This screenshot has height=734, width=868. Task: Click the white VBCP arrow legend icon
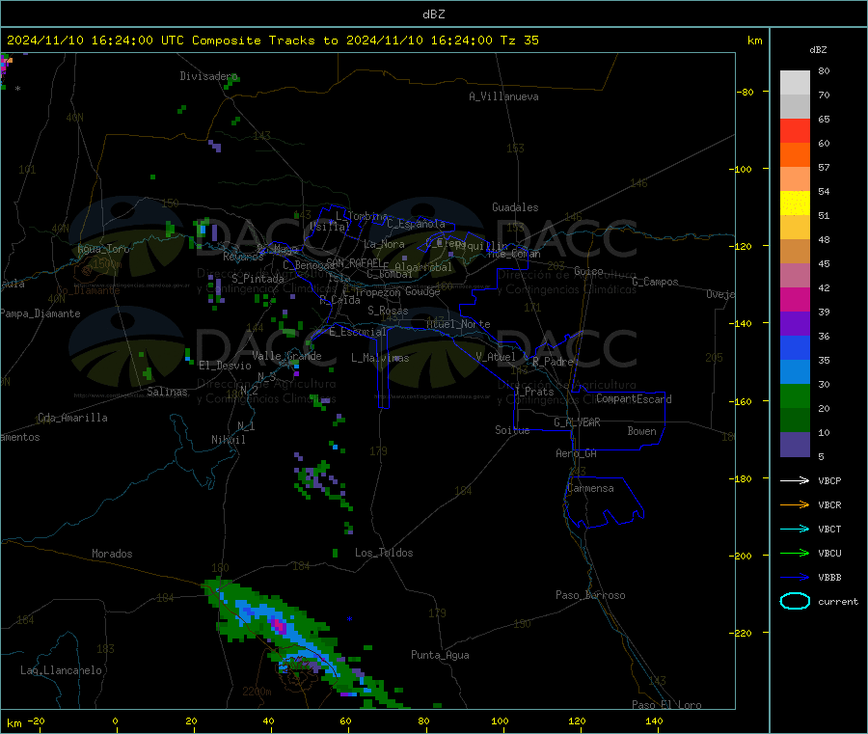click(795, 480)
